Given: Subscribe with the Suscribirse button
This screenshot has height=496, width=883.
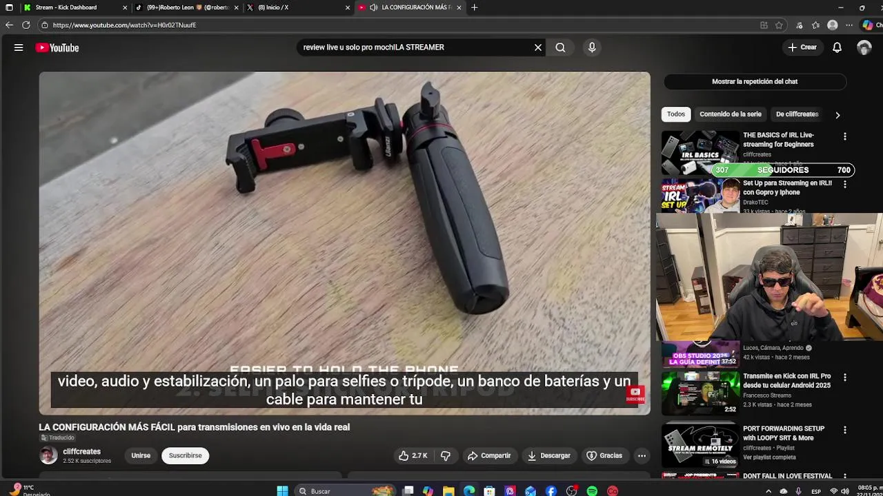Looking at the screenshot, I should (x=186, y=455).
